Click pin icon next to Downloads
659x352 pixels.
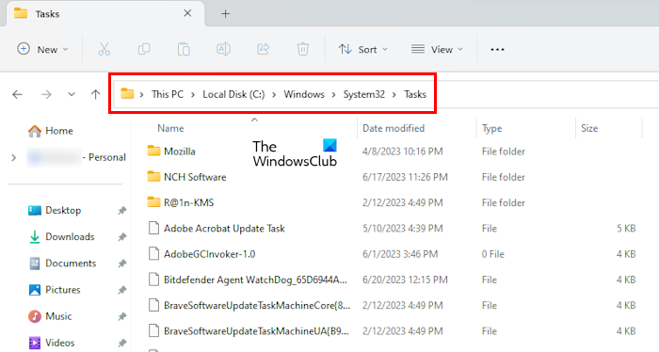coord(121,237)
